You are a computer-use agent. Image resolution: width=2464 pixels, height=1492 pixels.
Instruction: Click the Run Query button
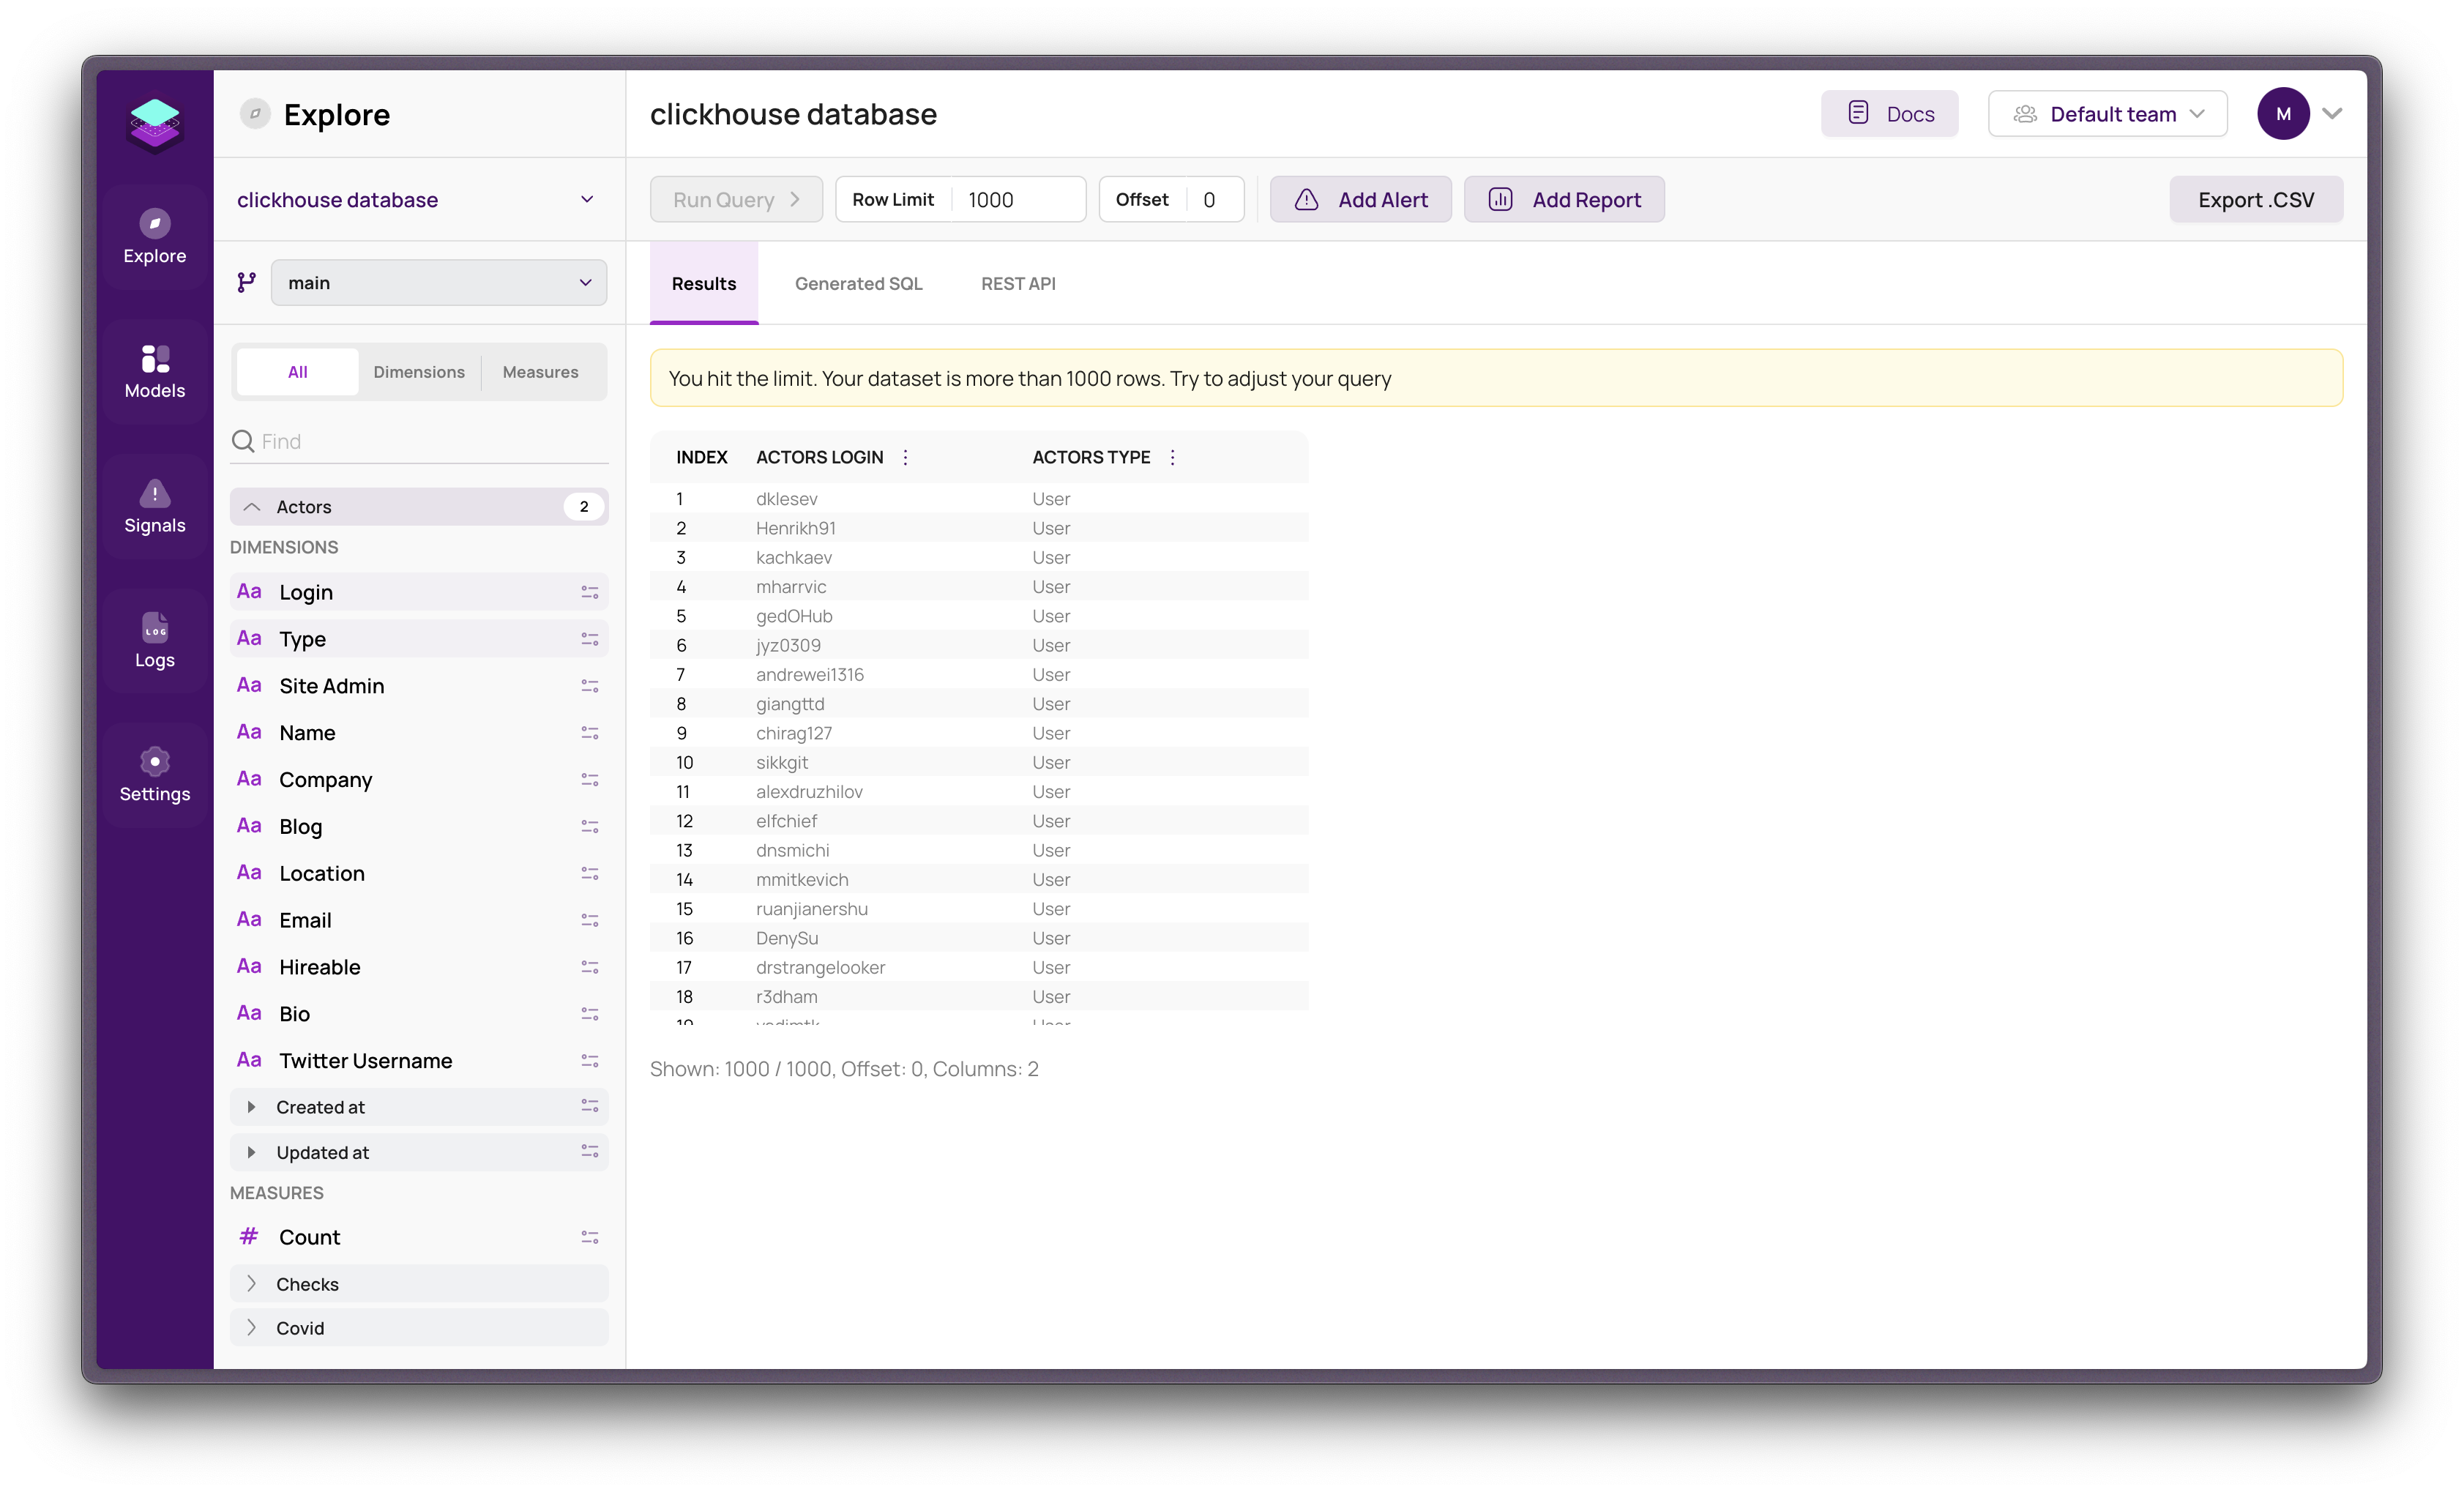736,200
